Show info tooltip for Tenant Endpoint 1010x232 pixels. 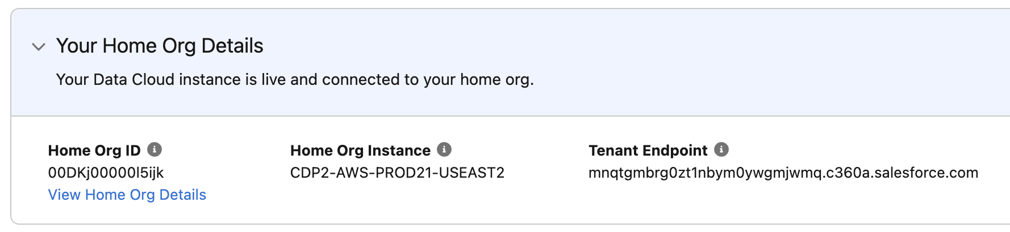point(721,149)
